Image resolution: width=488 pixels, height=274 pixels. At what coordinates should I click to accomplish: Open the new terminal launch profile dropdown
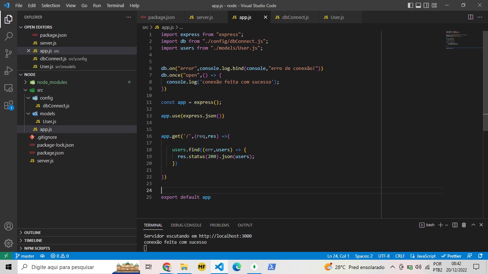point(447,225)
